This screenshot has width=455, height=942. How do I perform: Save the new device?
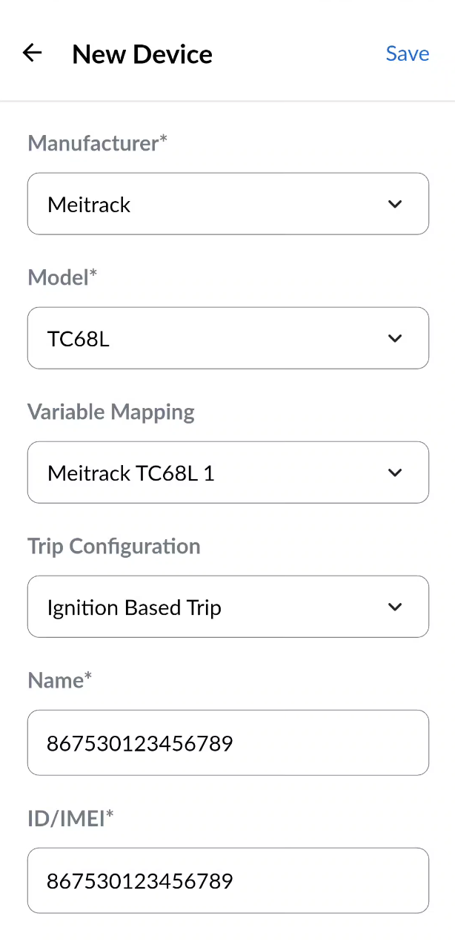(408, 53)
